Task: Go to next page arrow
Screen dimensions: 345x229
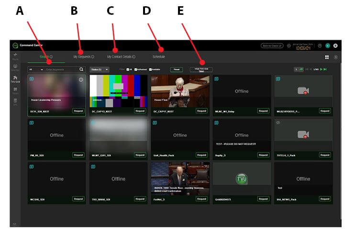Action: point(321,69)
